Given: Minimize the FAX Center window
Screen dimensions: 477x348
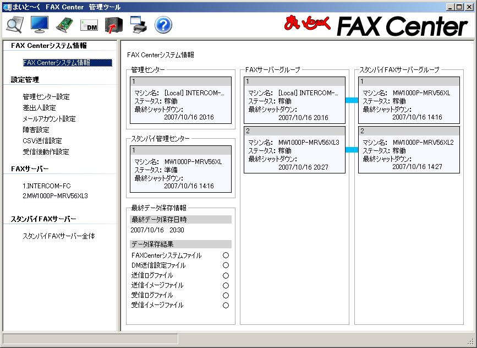Looking at the screenshot, I should click(x=451, y=7).
